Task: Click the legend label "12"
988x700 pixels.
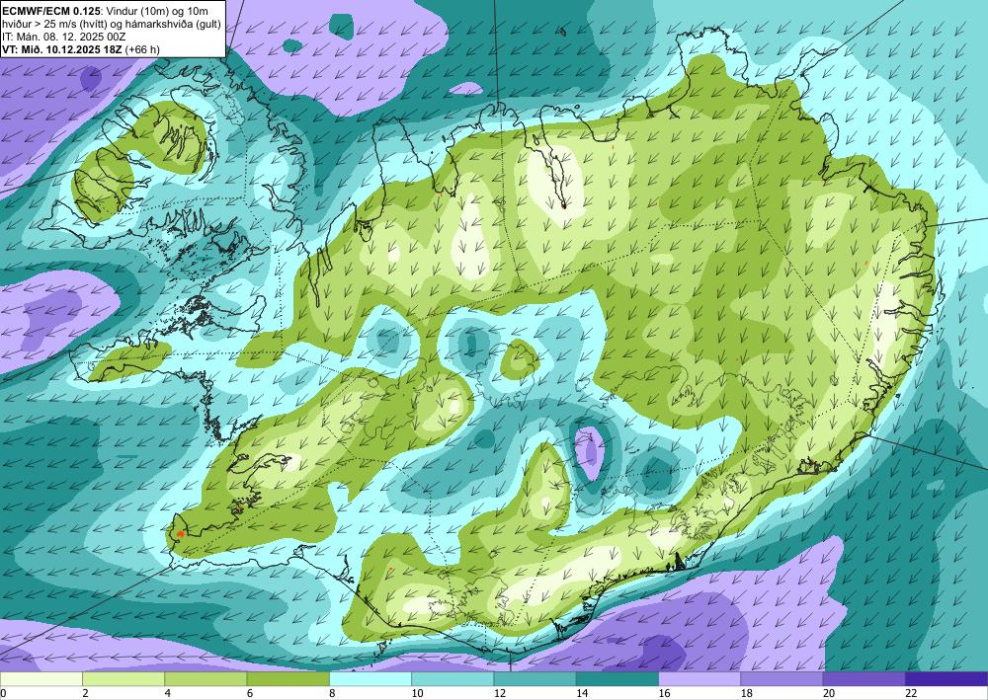Action: [500, 693]
